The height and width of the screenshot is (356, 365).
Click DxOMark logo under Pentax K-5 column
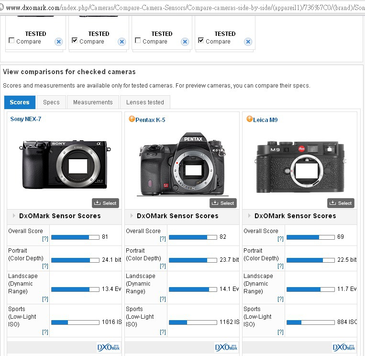pos(226,347)
